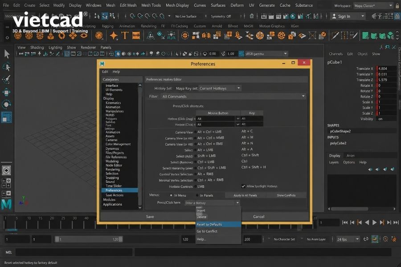Jump to end of playback range
This screenshot has width=401, height=267.
tap(396, 222)
